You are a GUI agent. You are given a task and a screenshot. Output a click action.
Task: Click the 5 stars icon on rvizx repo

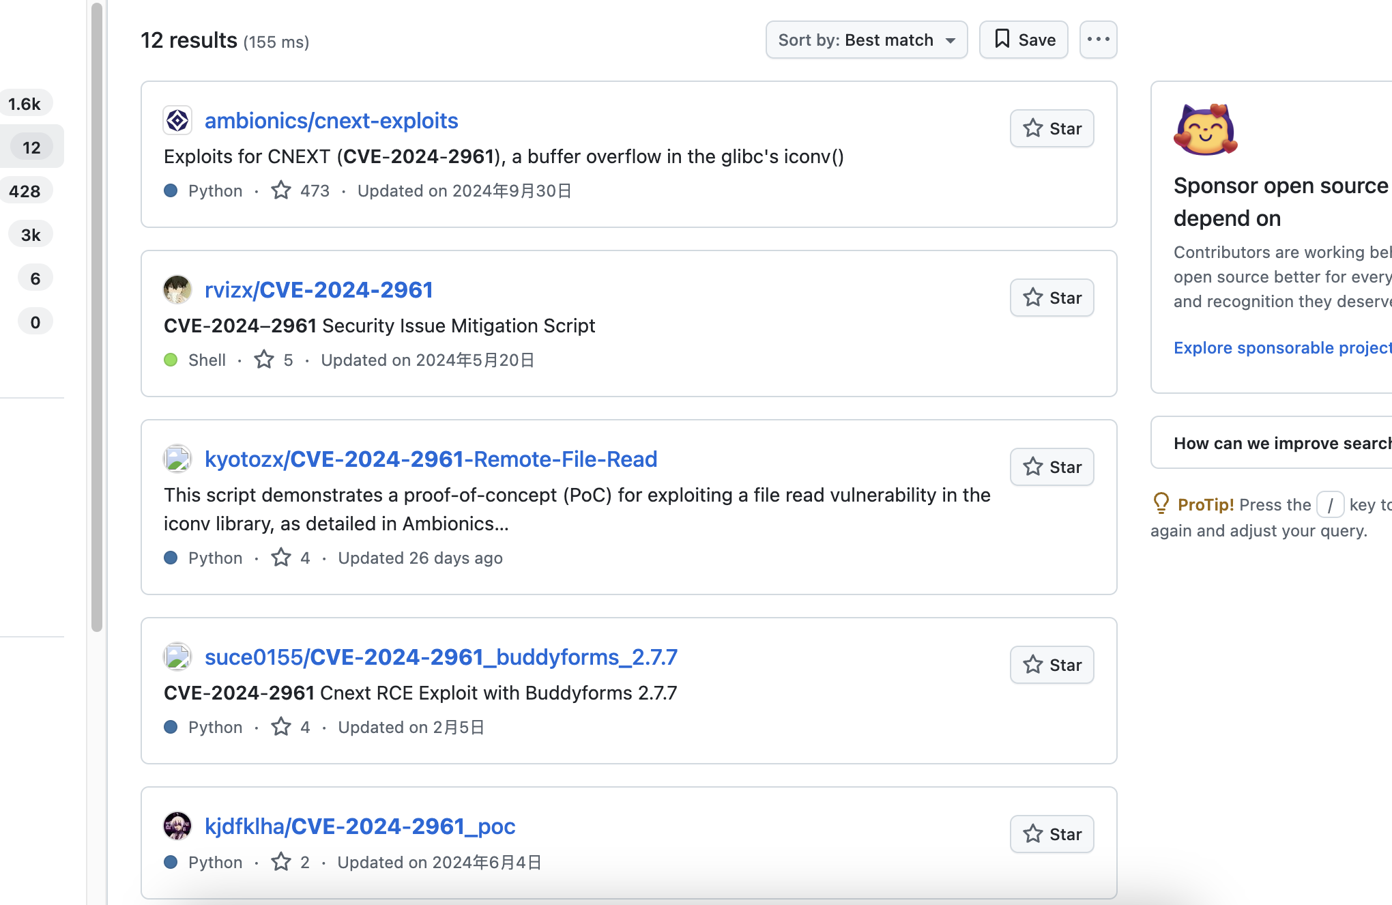coord(264,360)
